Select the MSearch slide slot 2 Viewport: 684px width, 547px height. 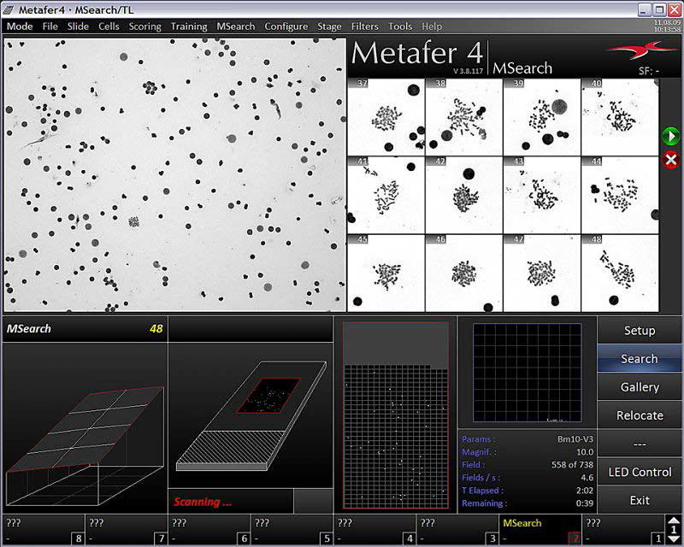tap(540, 530)
